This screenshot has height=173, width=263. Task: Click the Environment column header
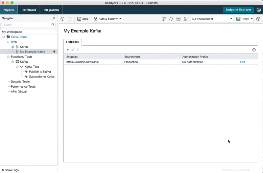point(152,57)
